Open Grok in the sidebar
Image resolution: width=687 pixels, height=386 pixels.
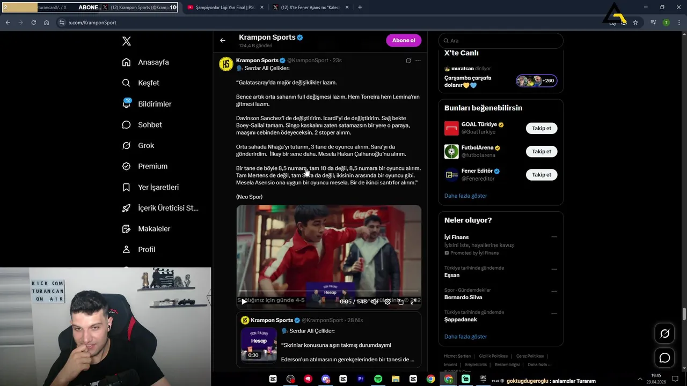pyautogui.click(x=138, y=145)
